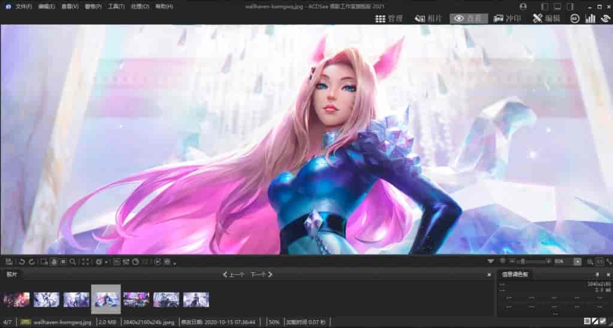Screen dimensions: 613x328
Task: Pin the information palette panel
Action: 597,274
